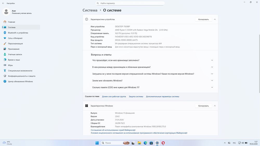The width and height of the screenshot is (260, 146).
Task: Open the Windows Start menu
Action: coord(97,143)
